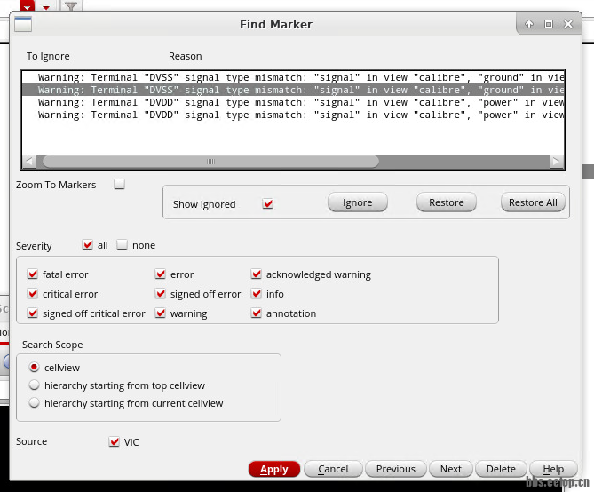Select first DVDD signal type mismatch warning
Screen dimensions: 594x492
[293, 102]
